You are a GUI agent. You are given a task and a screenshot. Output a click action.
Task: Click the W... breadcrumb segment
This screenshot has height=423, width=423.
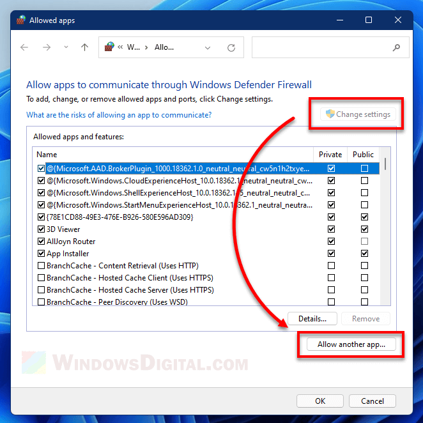[x=134, y=47]
